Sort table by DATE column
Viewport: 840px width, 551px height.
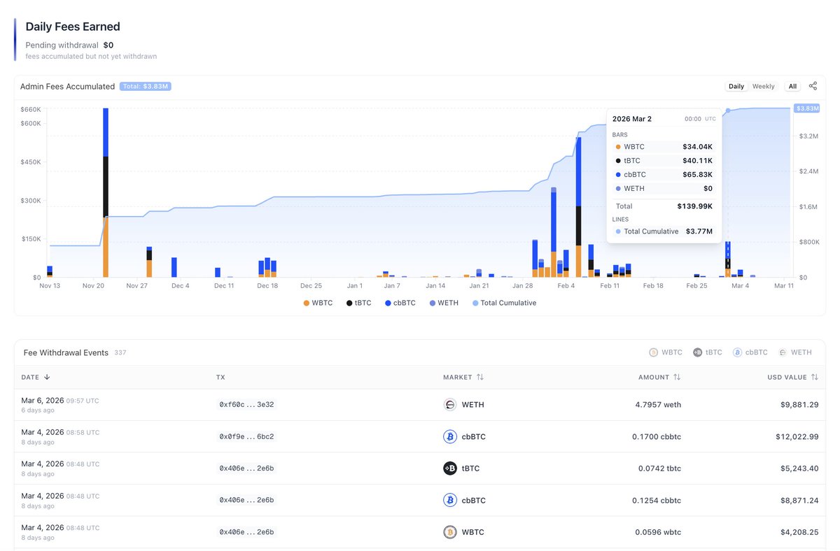pos(36,377)
